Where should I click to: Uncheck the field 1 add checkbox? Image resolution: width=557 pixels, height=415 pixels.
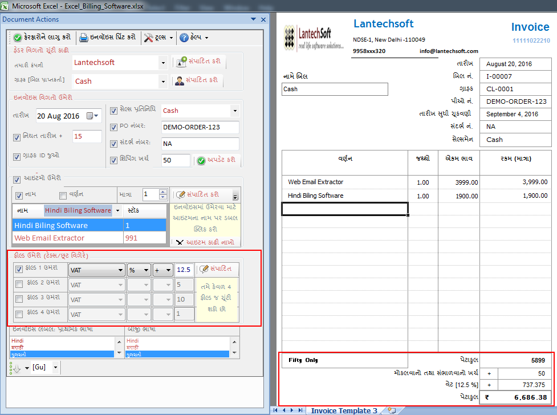(19, 269)
